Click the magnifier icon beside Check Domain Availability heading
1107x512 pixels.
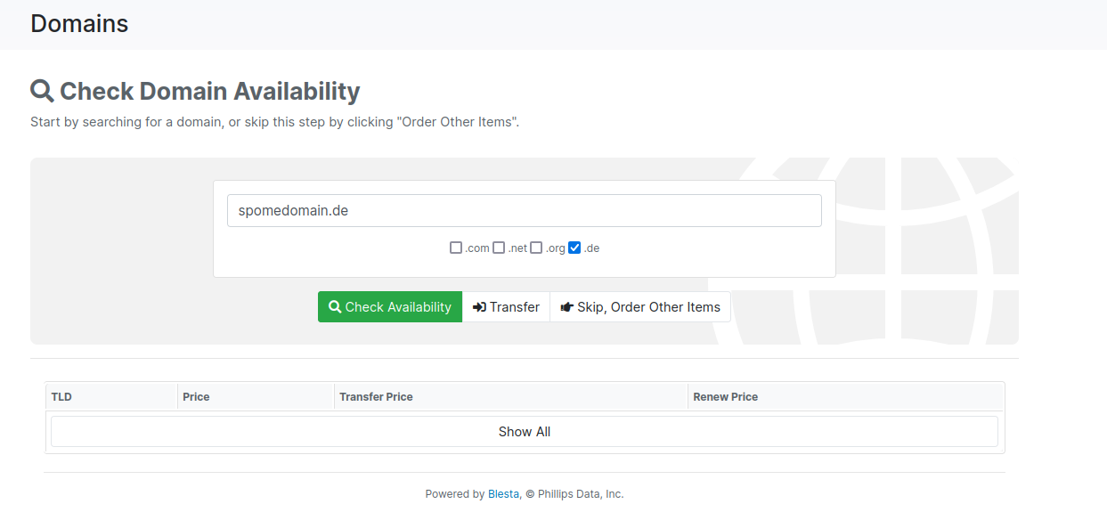point(42,91)
